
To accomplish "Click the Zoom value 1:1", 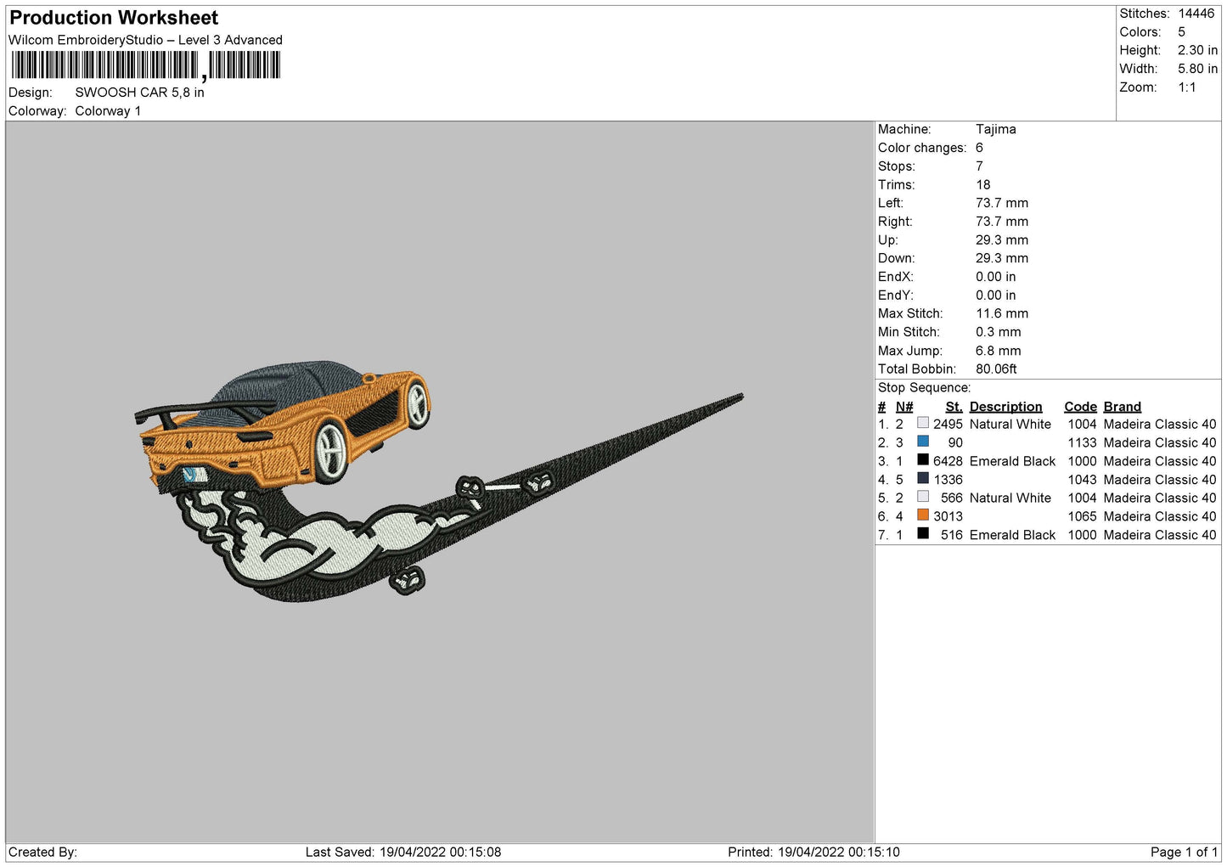I will (1187, 87).
